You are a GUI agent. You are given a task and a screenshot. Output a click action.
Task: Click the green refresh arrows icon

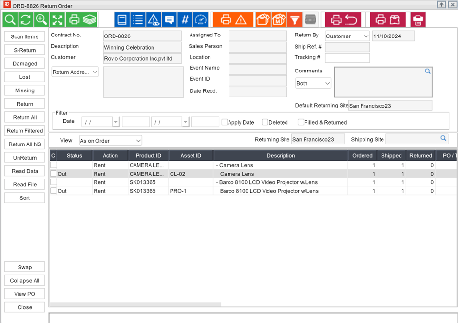25,19
